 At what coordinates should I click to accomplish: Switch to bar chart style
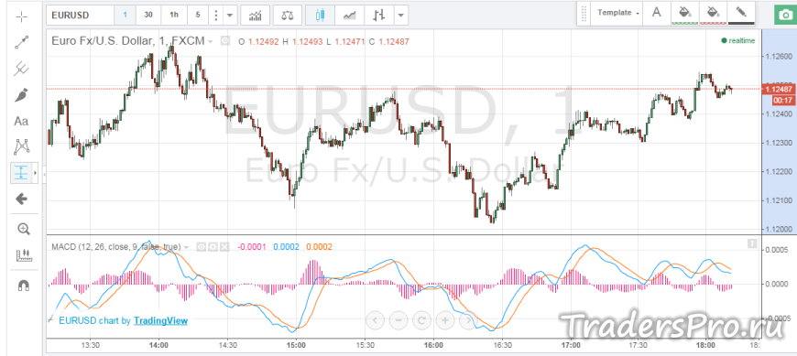[x=378, y=16]
